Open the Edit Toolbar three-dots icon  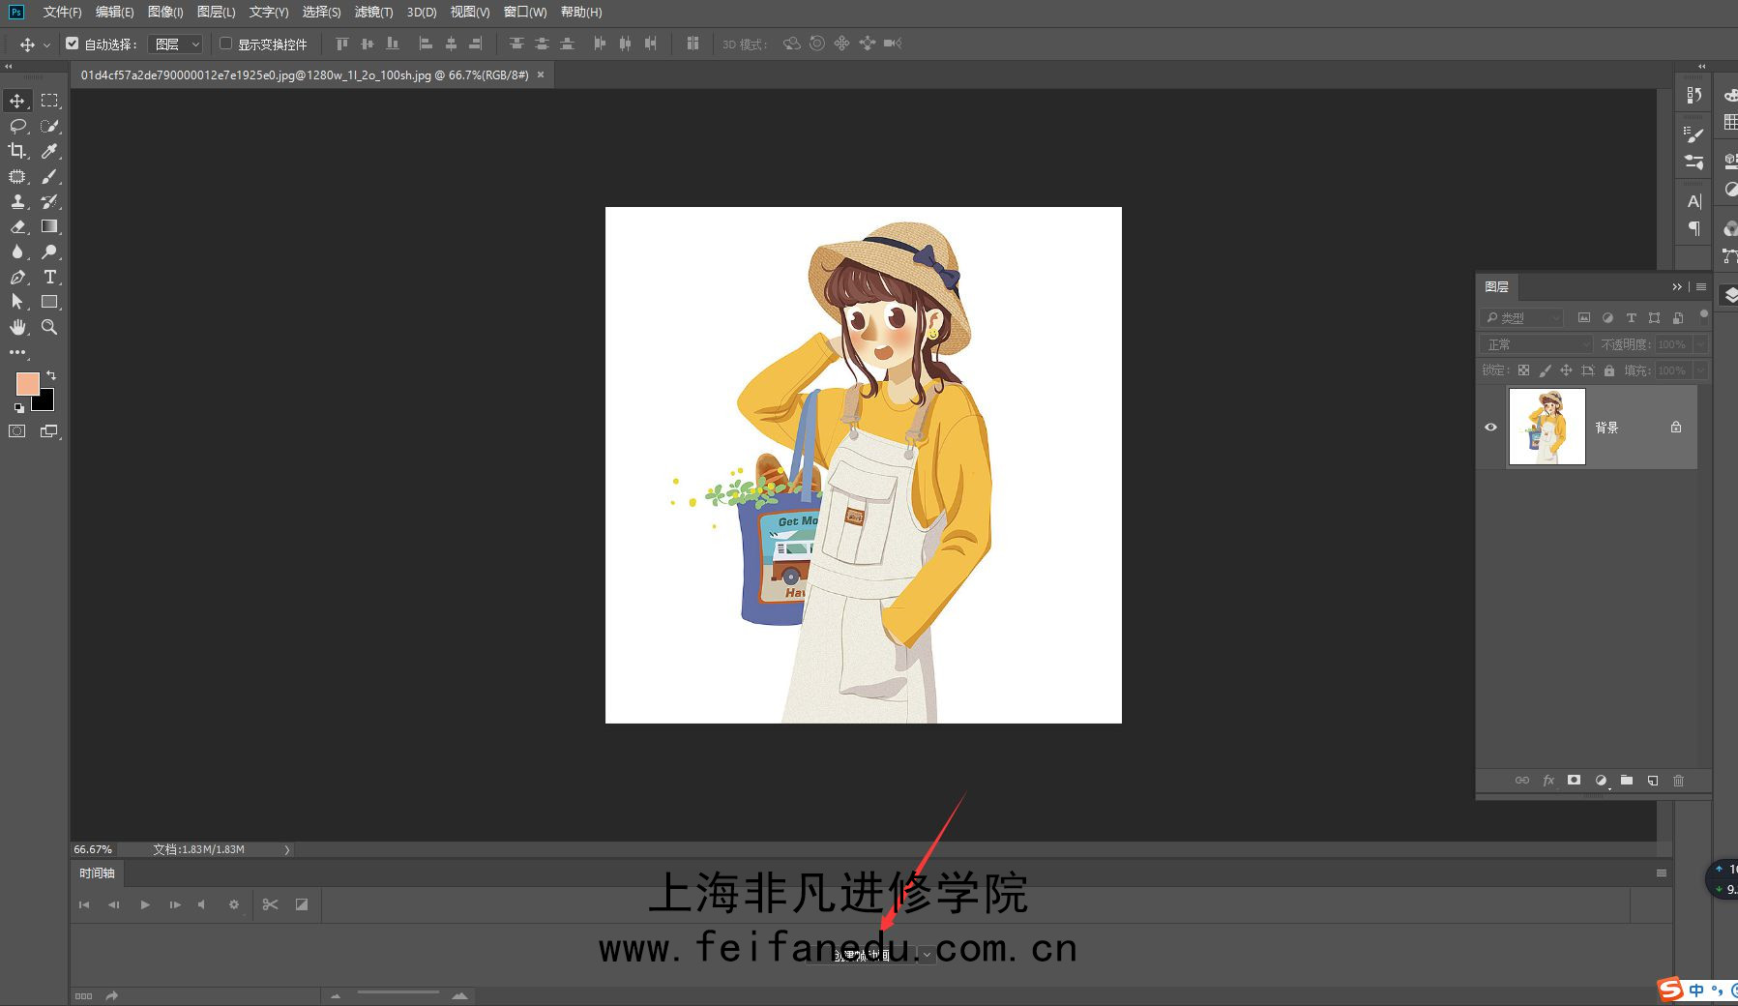(x=17, y=352)
